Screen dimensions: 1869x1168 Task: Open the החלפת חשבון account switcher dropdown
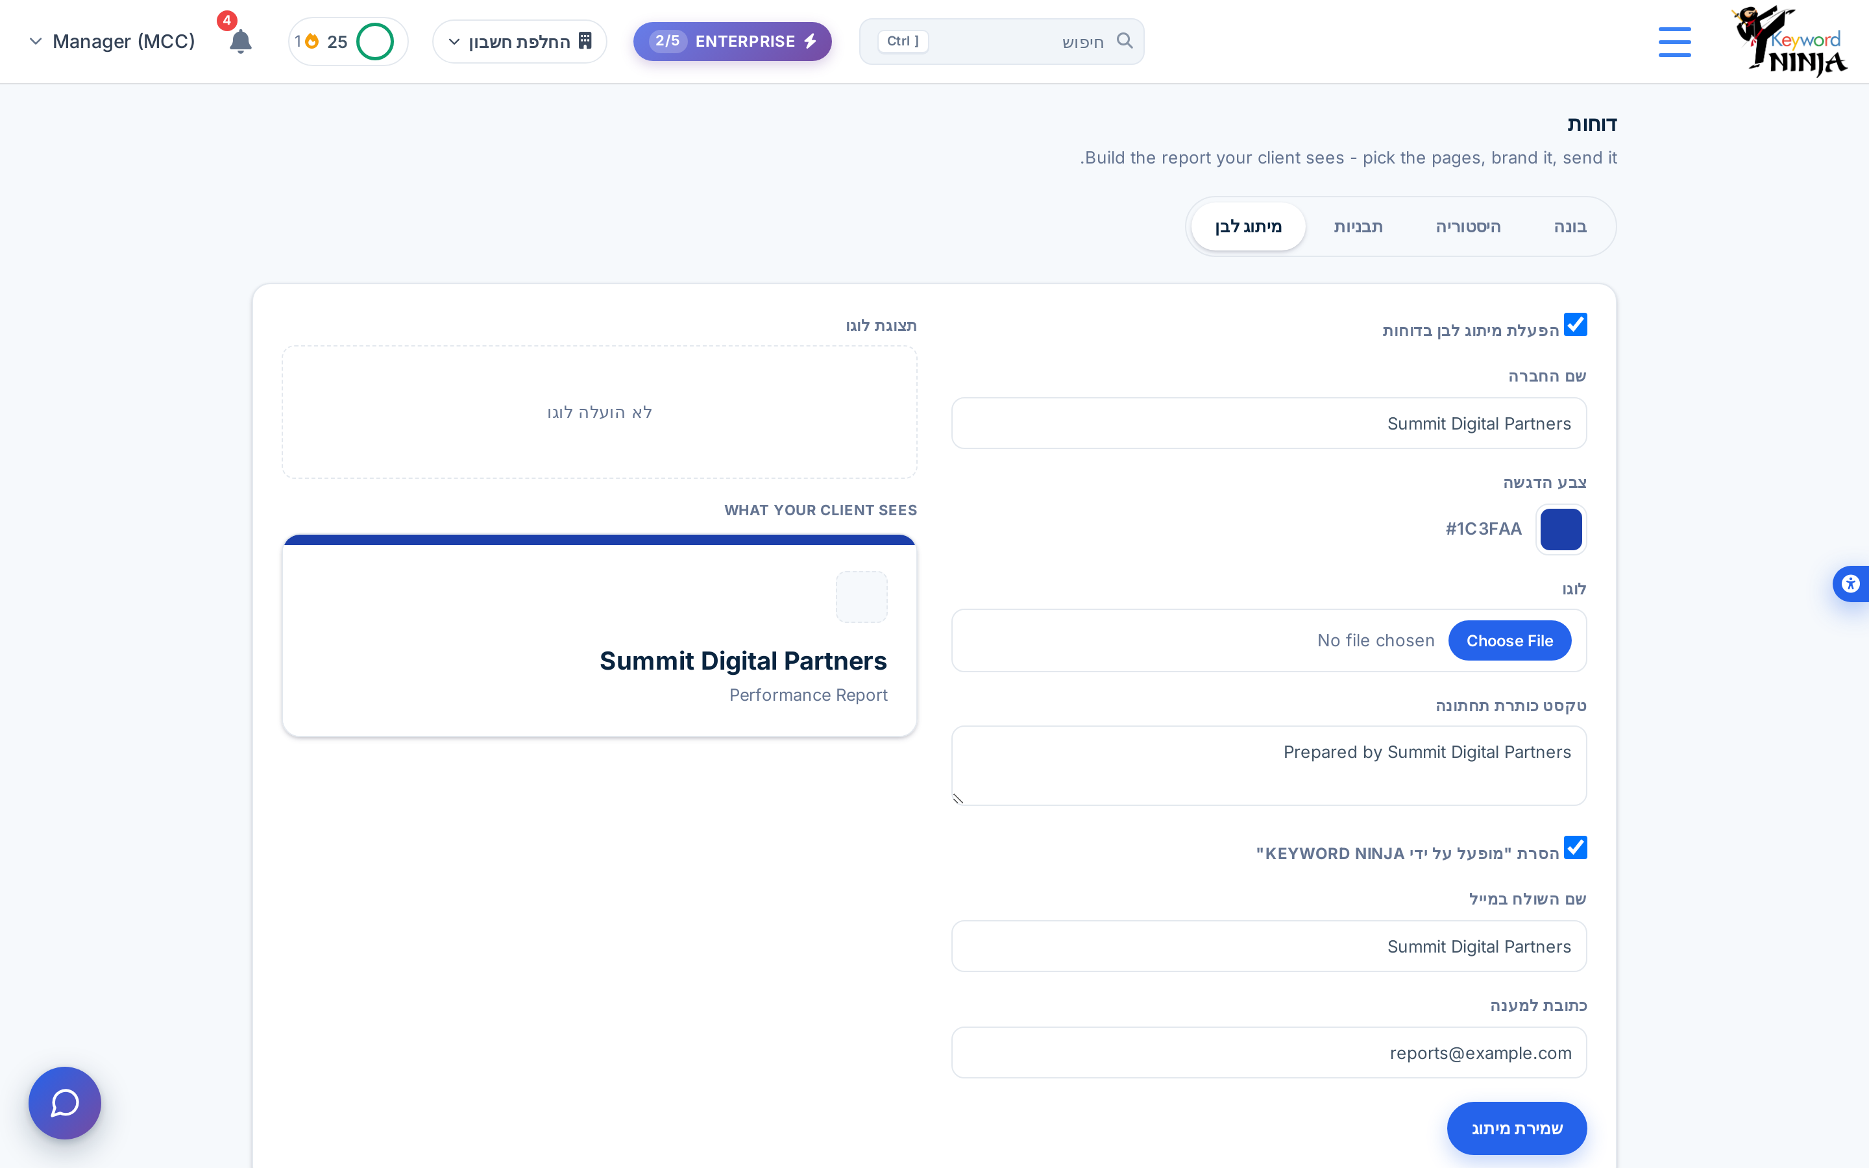(520, 42)
